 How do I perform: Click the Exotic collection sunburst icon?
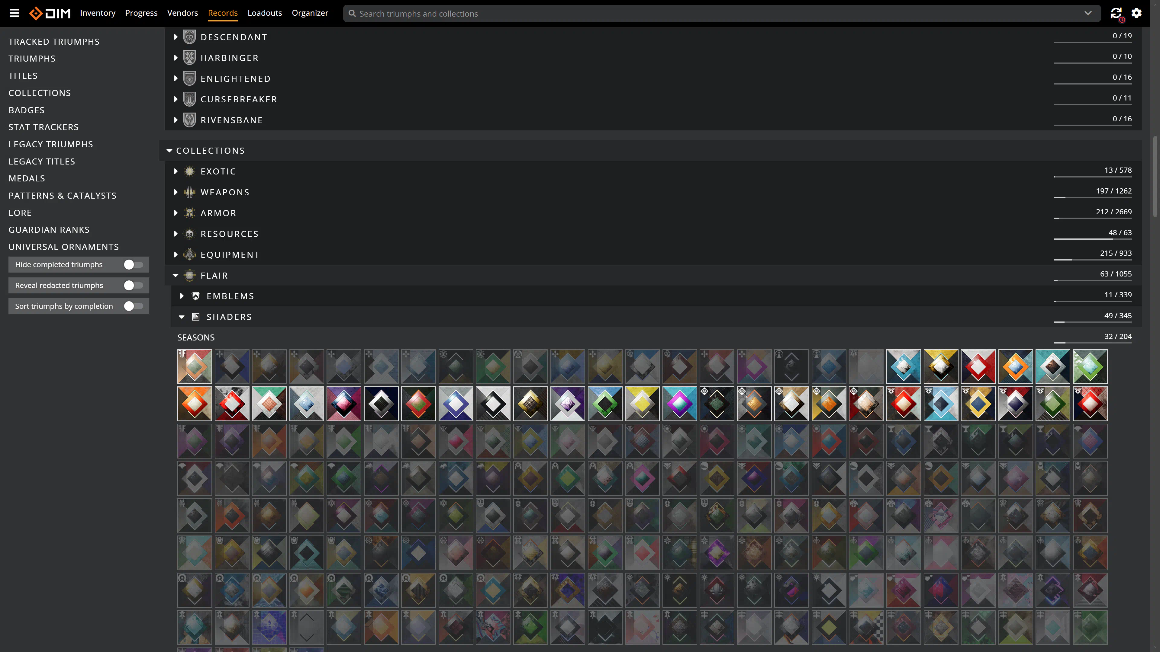pos(190,171)
